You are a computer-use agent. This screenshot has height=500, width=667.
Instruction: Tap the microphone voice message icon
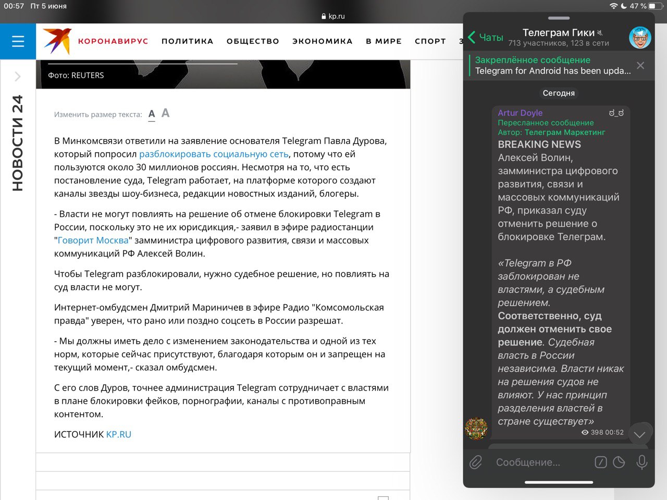[642, 463]
